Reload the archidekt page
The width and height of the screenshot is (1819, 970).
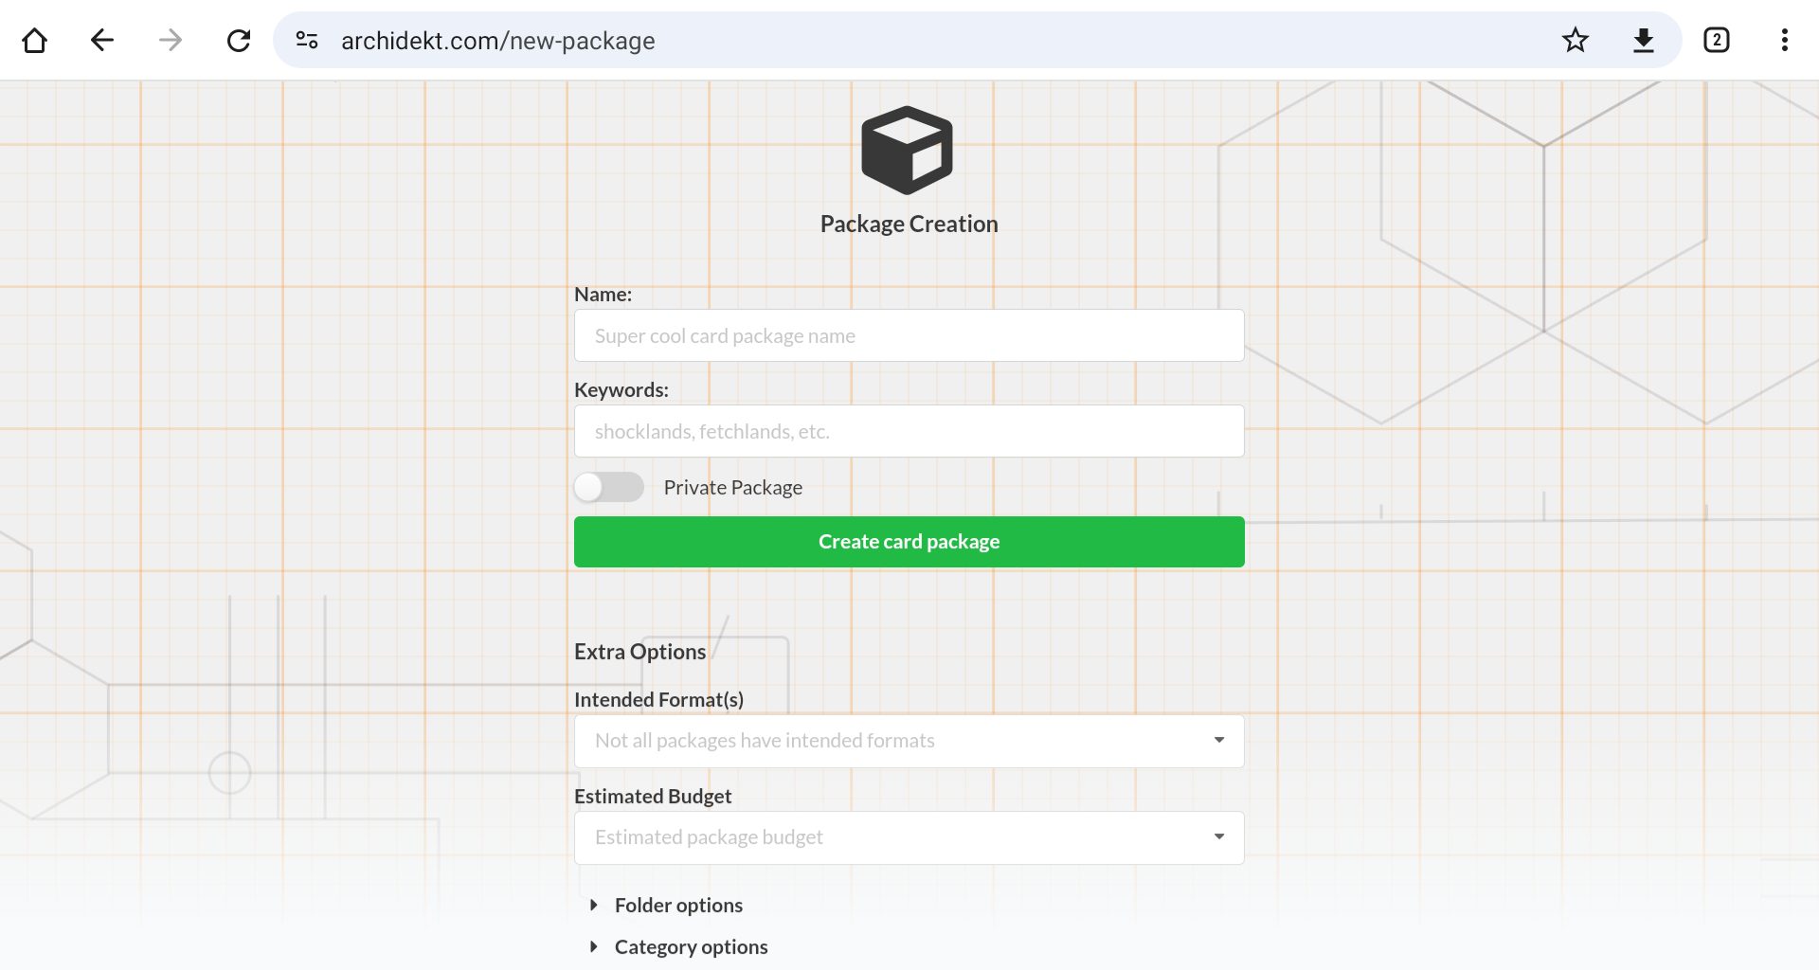pos(239,40)
